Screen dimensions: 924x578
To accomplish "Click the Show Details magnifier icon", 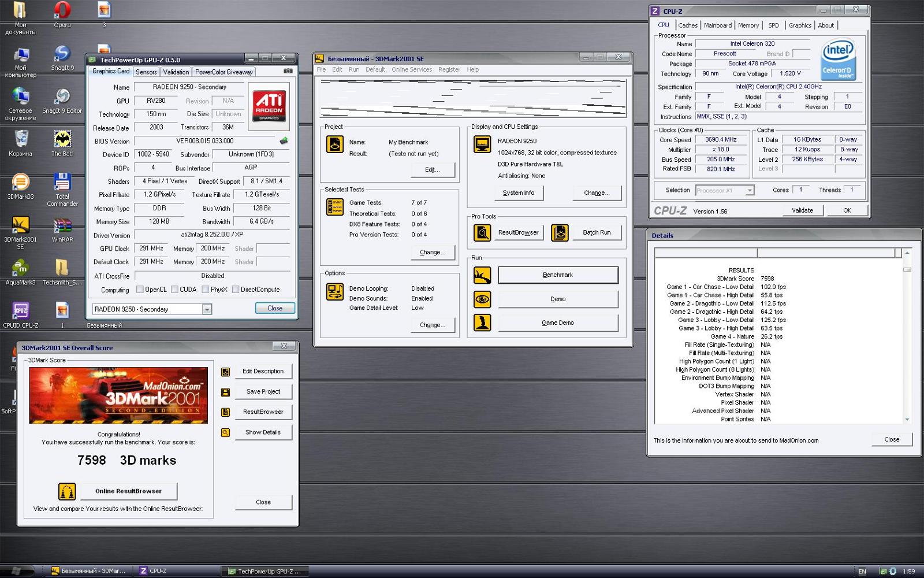I will coord(225,432).
